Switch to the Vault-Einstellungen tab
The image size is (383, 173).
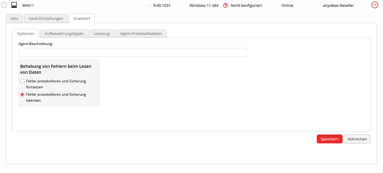(x=46, y=18)
